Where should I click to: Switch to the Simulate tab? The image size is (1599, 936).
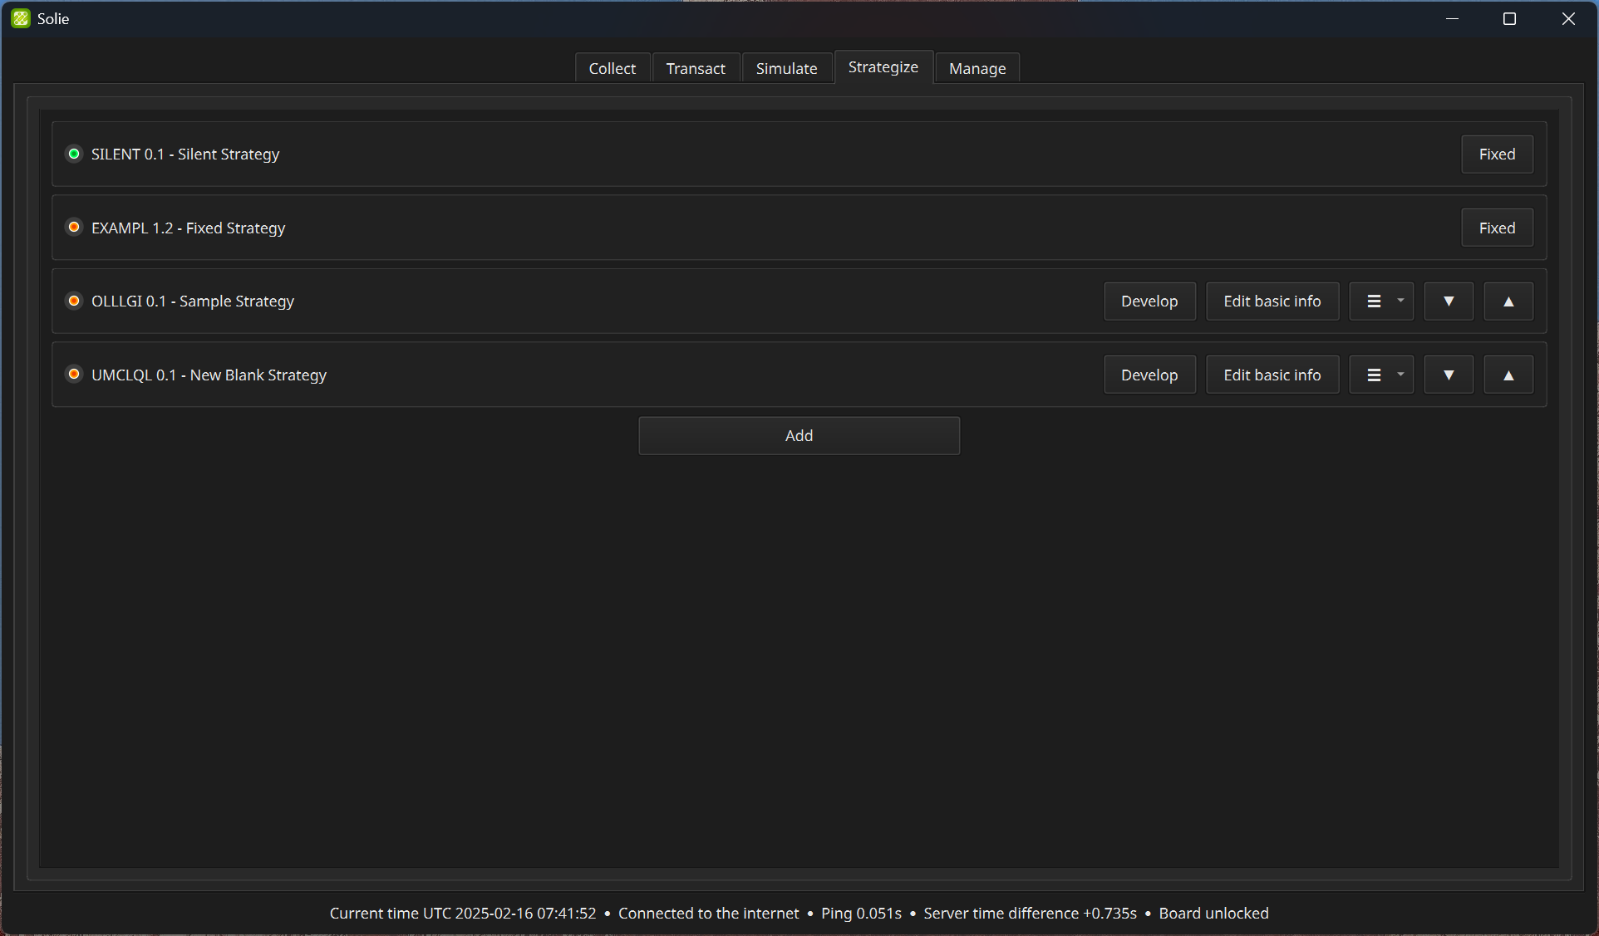[786, 68]
